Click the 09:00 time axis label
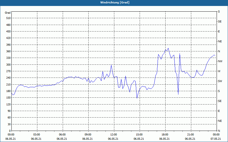Image resolution: width=228 pixels, height=142 pixels. pyautogui.click(x=88, y=134)
